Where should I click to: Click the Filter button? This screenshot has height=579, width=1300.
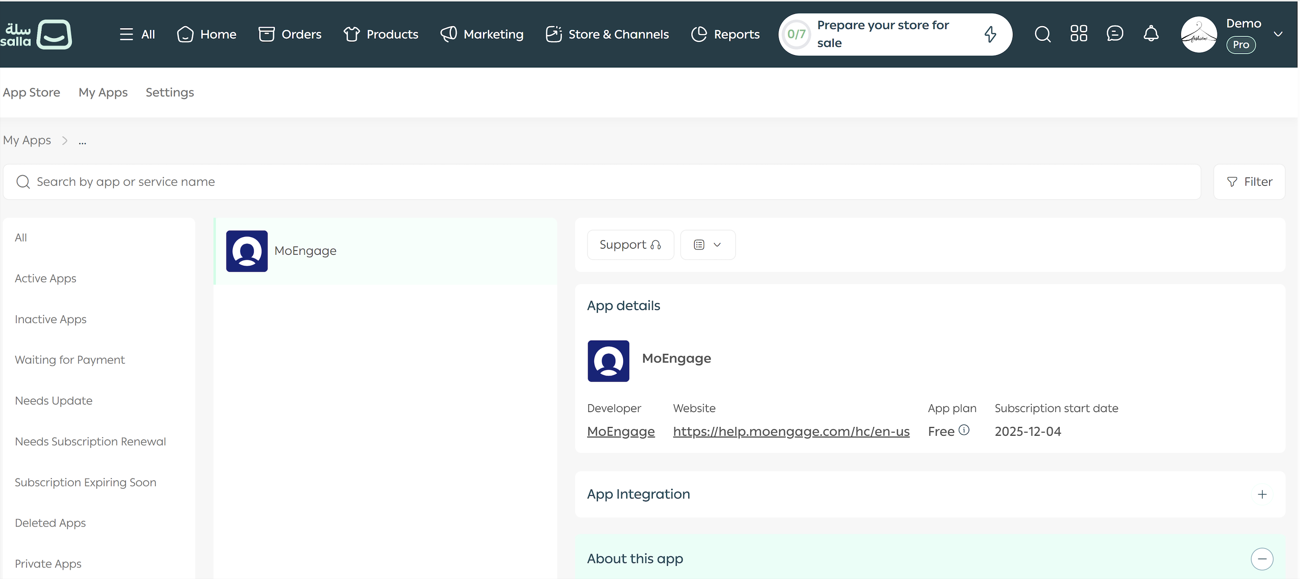[x=1249, y=182]
